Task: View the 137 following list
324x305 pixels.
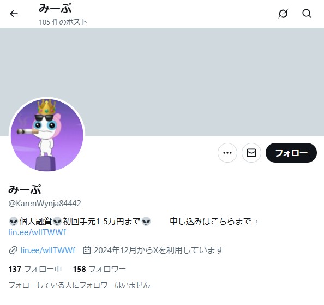Action: [x=35, y=269]
